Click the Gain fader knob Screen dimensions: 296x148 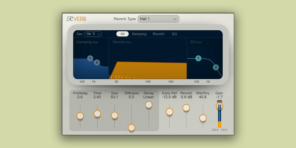click(x=219, y=106)
